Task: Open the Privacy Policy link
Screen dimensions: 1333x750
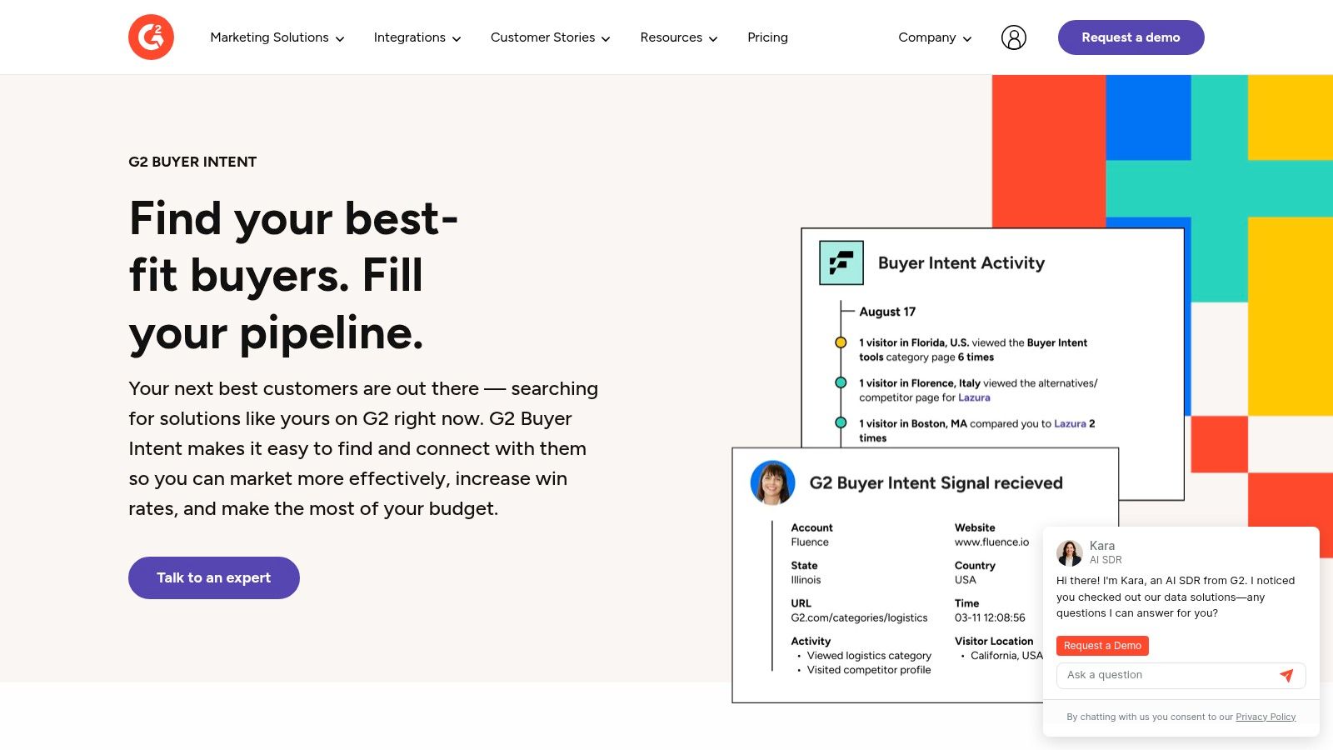Action: pyautogui.click(x=1266, y=717)
